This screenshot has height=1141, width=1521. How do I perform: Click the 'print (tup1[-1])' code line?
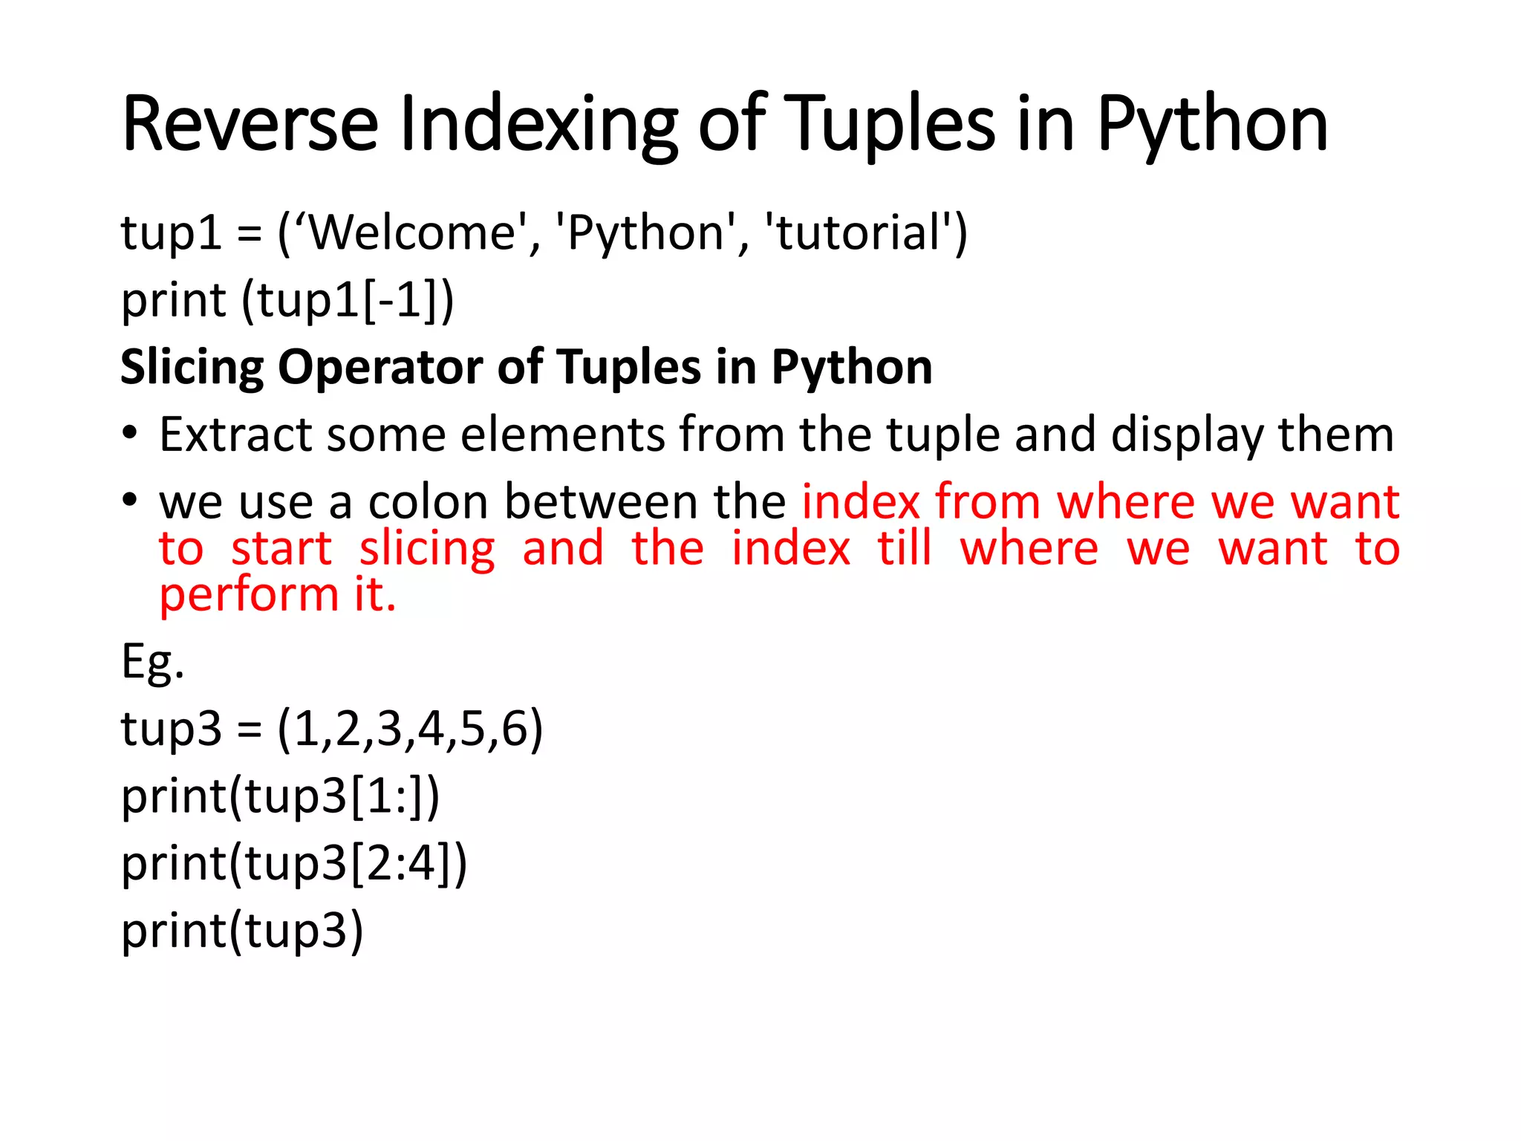(287, 300)
